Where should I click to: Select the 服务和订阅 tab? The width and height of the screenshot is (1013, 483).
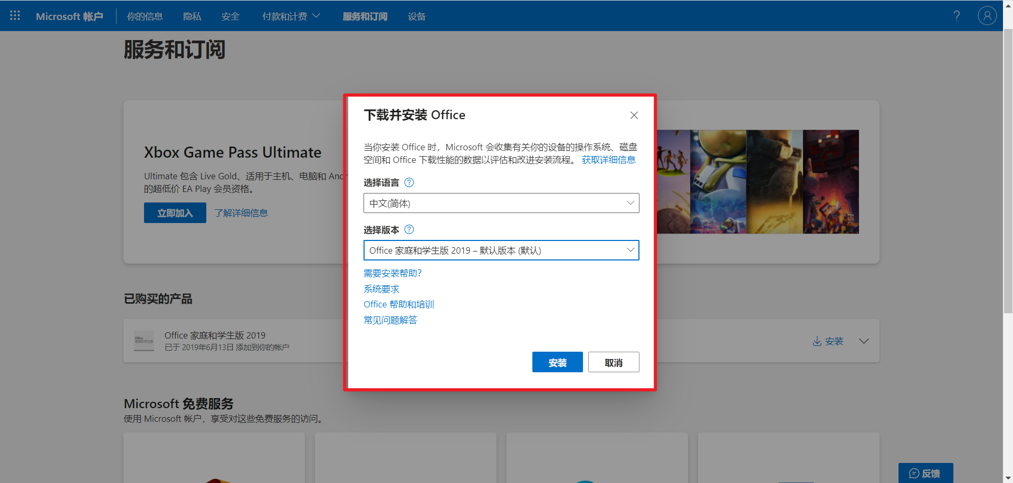tap(365, 16)
